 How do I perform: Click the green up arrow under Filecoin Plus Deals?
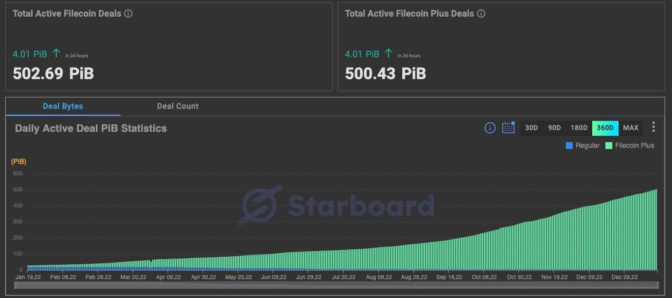coord(389,53)
